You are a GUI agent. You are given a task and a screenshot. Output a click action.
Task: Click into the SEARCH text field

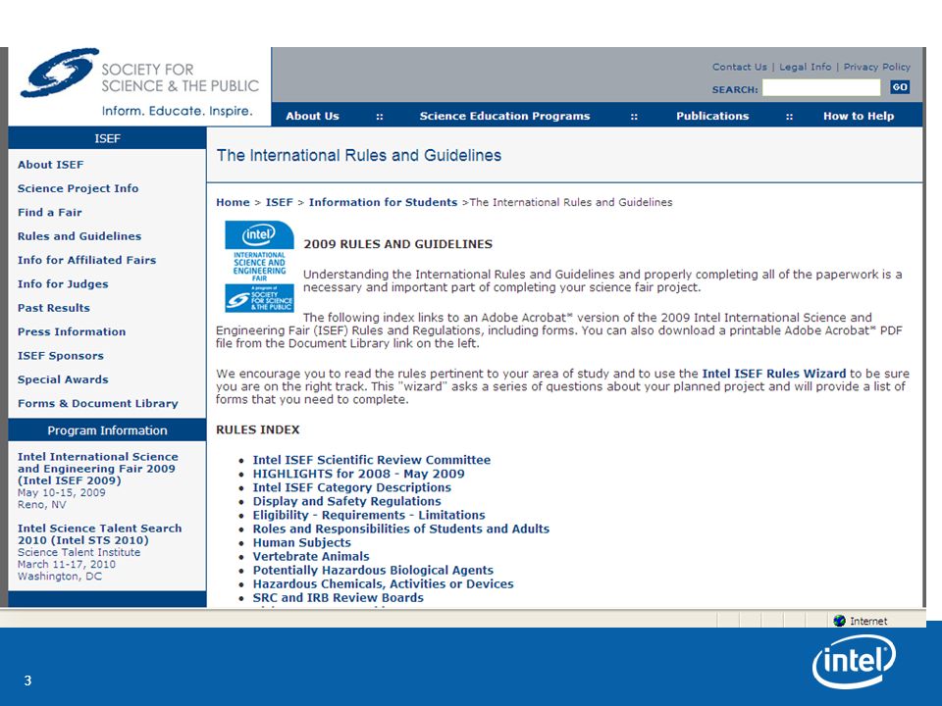pos(821,87)
